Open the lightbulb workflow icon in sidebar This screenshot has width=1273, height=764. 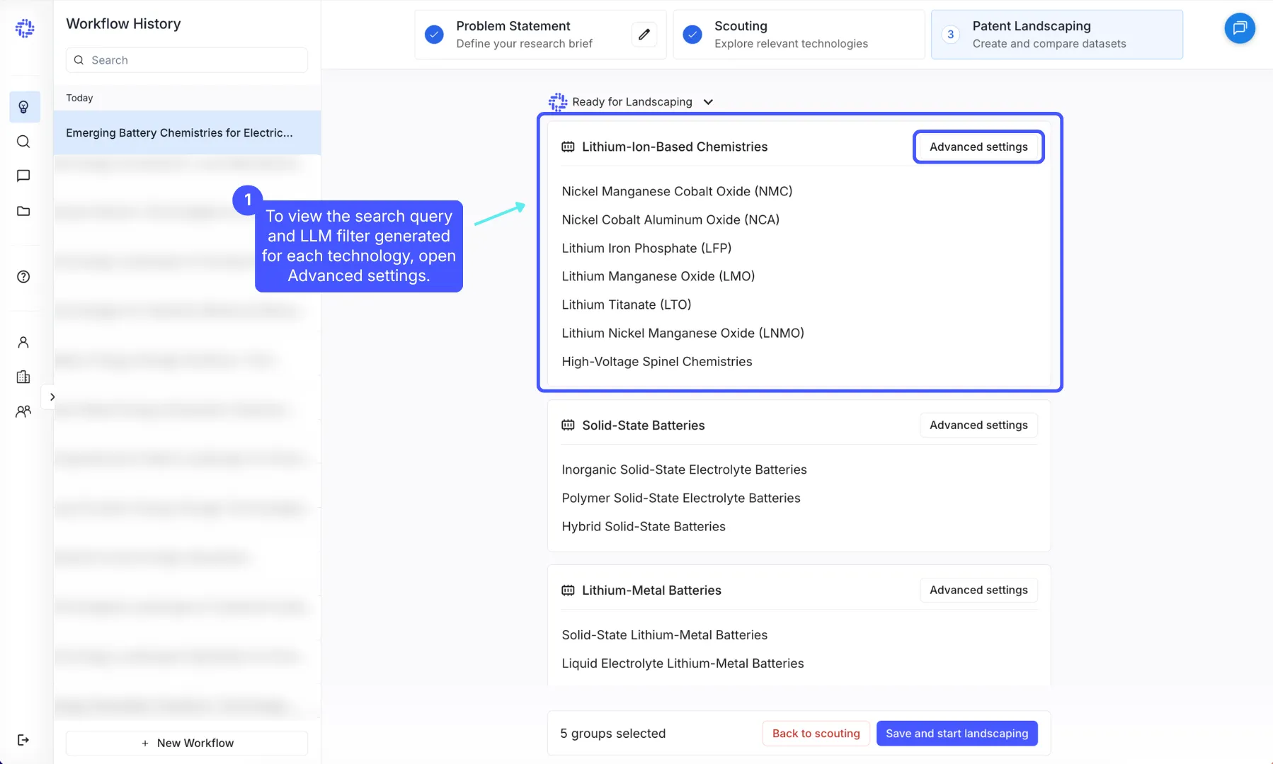(x=24, y=107)
